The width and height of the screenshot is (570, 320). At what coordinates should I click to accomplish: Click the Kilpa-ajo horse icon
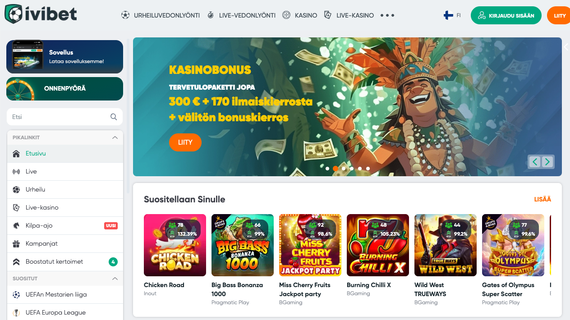(x=16, y=226)
